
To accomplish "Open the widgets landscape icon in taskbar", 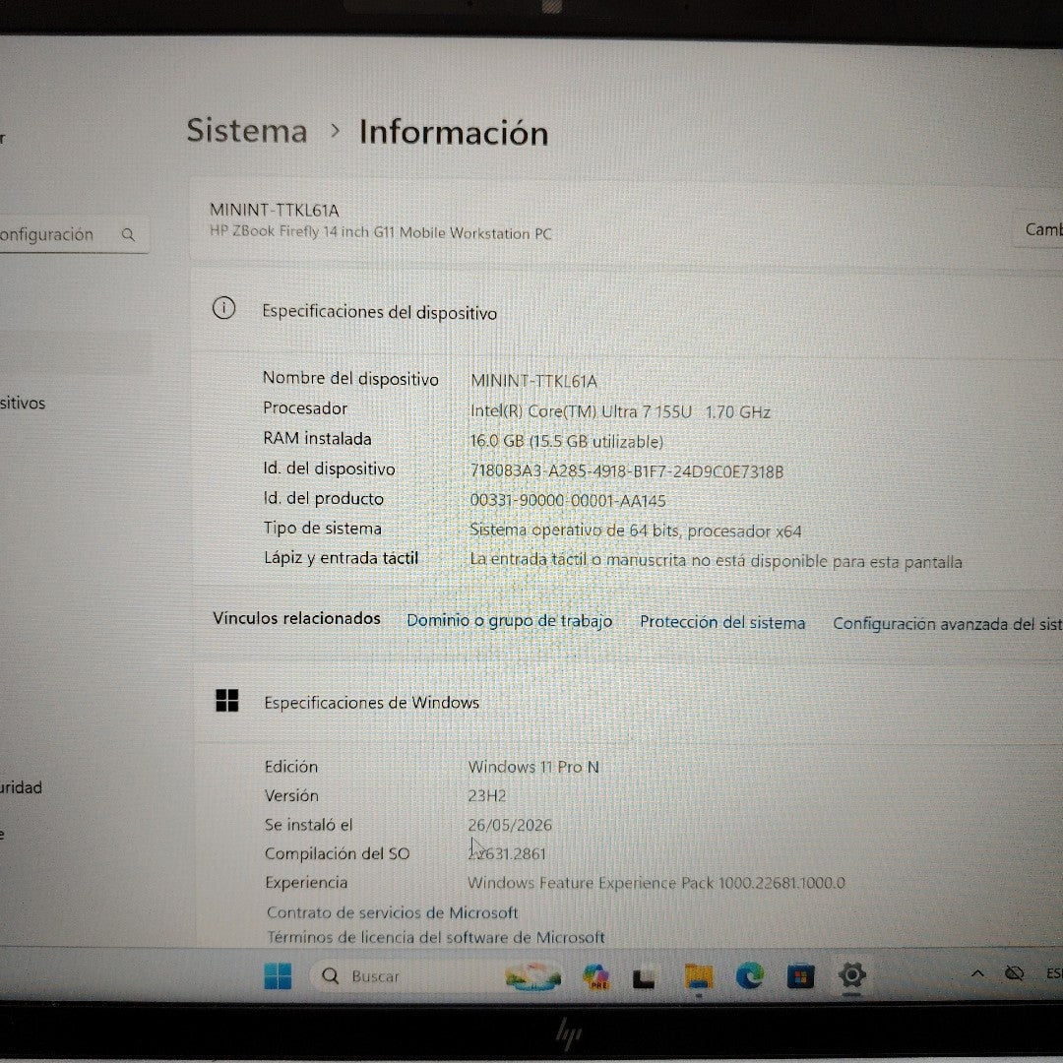I will [532, 977].
